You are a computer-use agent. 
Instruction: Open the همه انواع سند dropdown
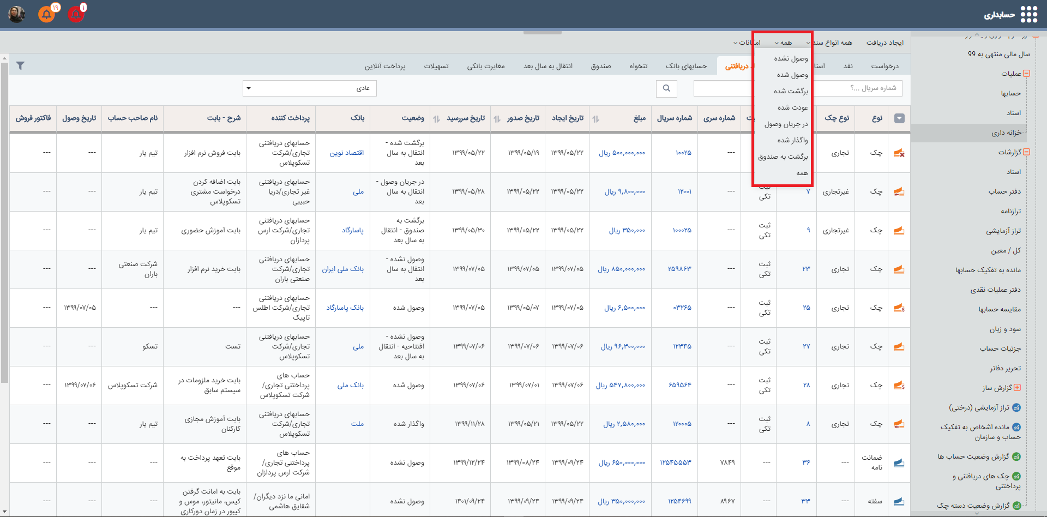click(x=829, y=43)
